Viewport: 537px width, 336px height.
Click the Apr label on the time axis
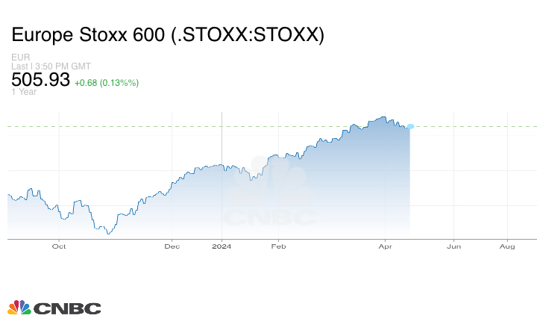click(x=386, y=246)
